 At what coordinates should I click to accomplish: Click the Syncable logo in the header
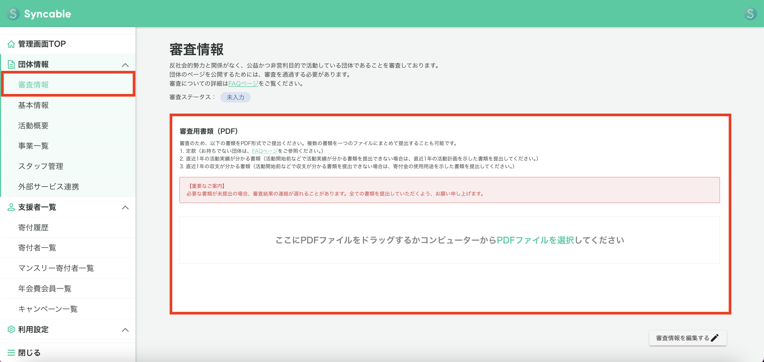(x=40, y=13)
